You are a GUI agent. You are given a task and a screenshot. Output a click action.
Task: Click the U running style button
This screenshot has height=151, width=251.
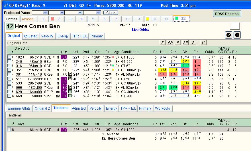[x=203, y=43]
